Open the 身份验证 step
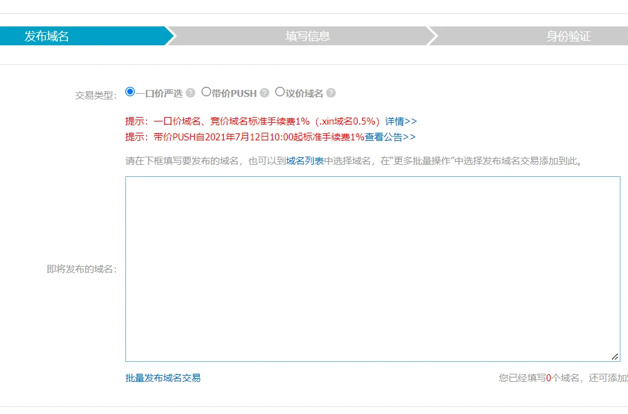This screenshot has height=414, width=628. (568, 36)
